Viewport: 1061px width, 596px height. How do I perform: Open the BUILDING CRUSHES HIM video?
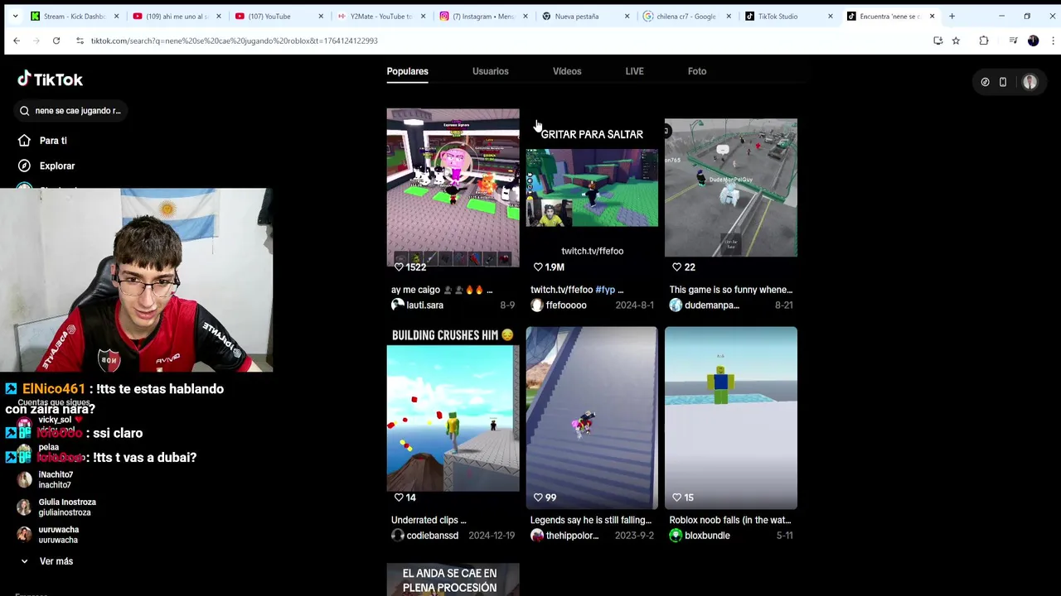tap(453, 416)
